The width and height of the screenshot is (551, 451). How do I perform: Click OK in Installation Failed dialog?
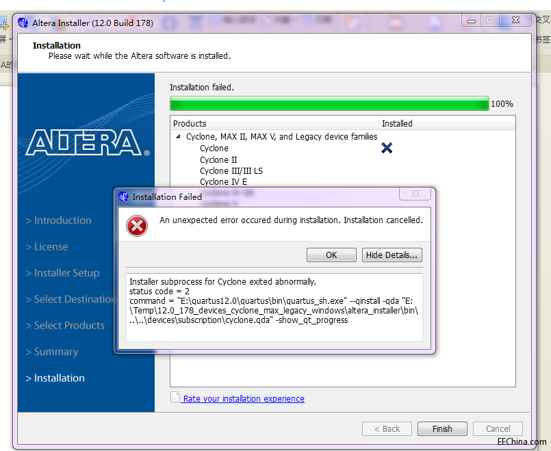[x=331, y=255]
